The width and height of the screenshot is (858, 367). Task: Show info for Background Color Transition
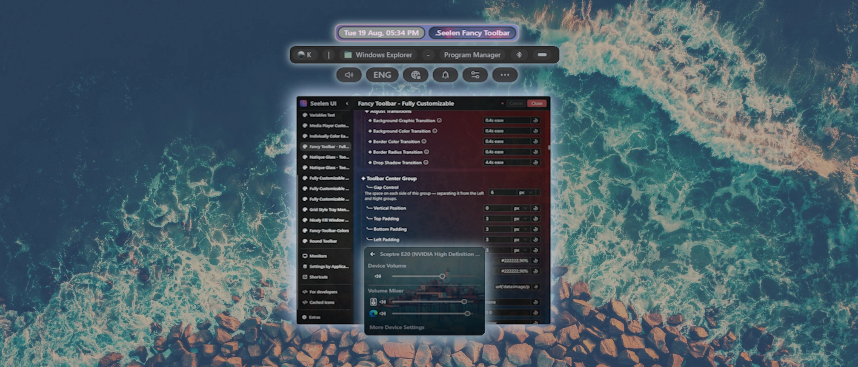pos(435,131)
